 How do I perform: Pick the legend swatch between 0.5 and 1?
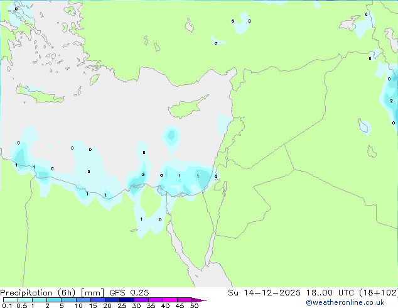(x=25, y=300)
